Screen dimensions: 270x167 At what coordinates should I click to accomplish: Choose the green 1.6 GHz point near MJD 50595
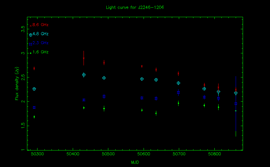pyautogui.click(x=142, y=110)
